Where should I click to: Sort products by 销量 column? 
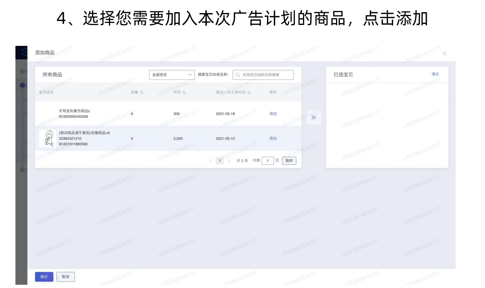point(141,92)
